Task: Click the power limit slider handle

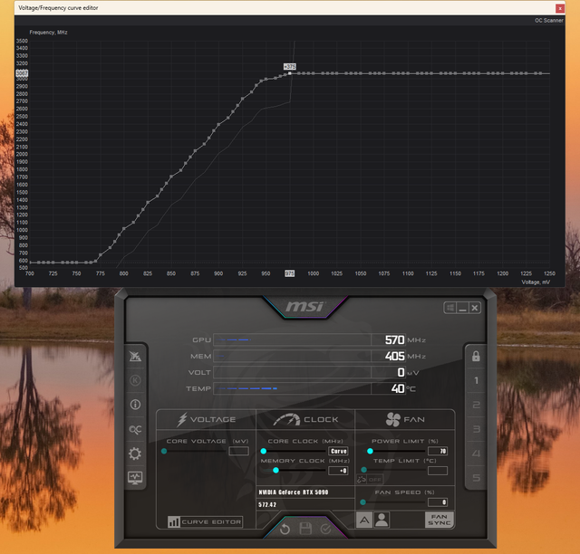Action: click(370, 452)
